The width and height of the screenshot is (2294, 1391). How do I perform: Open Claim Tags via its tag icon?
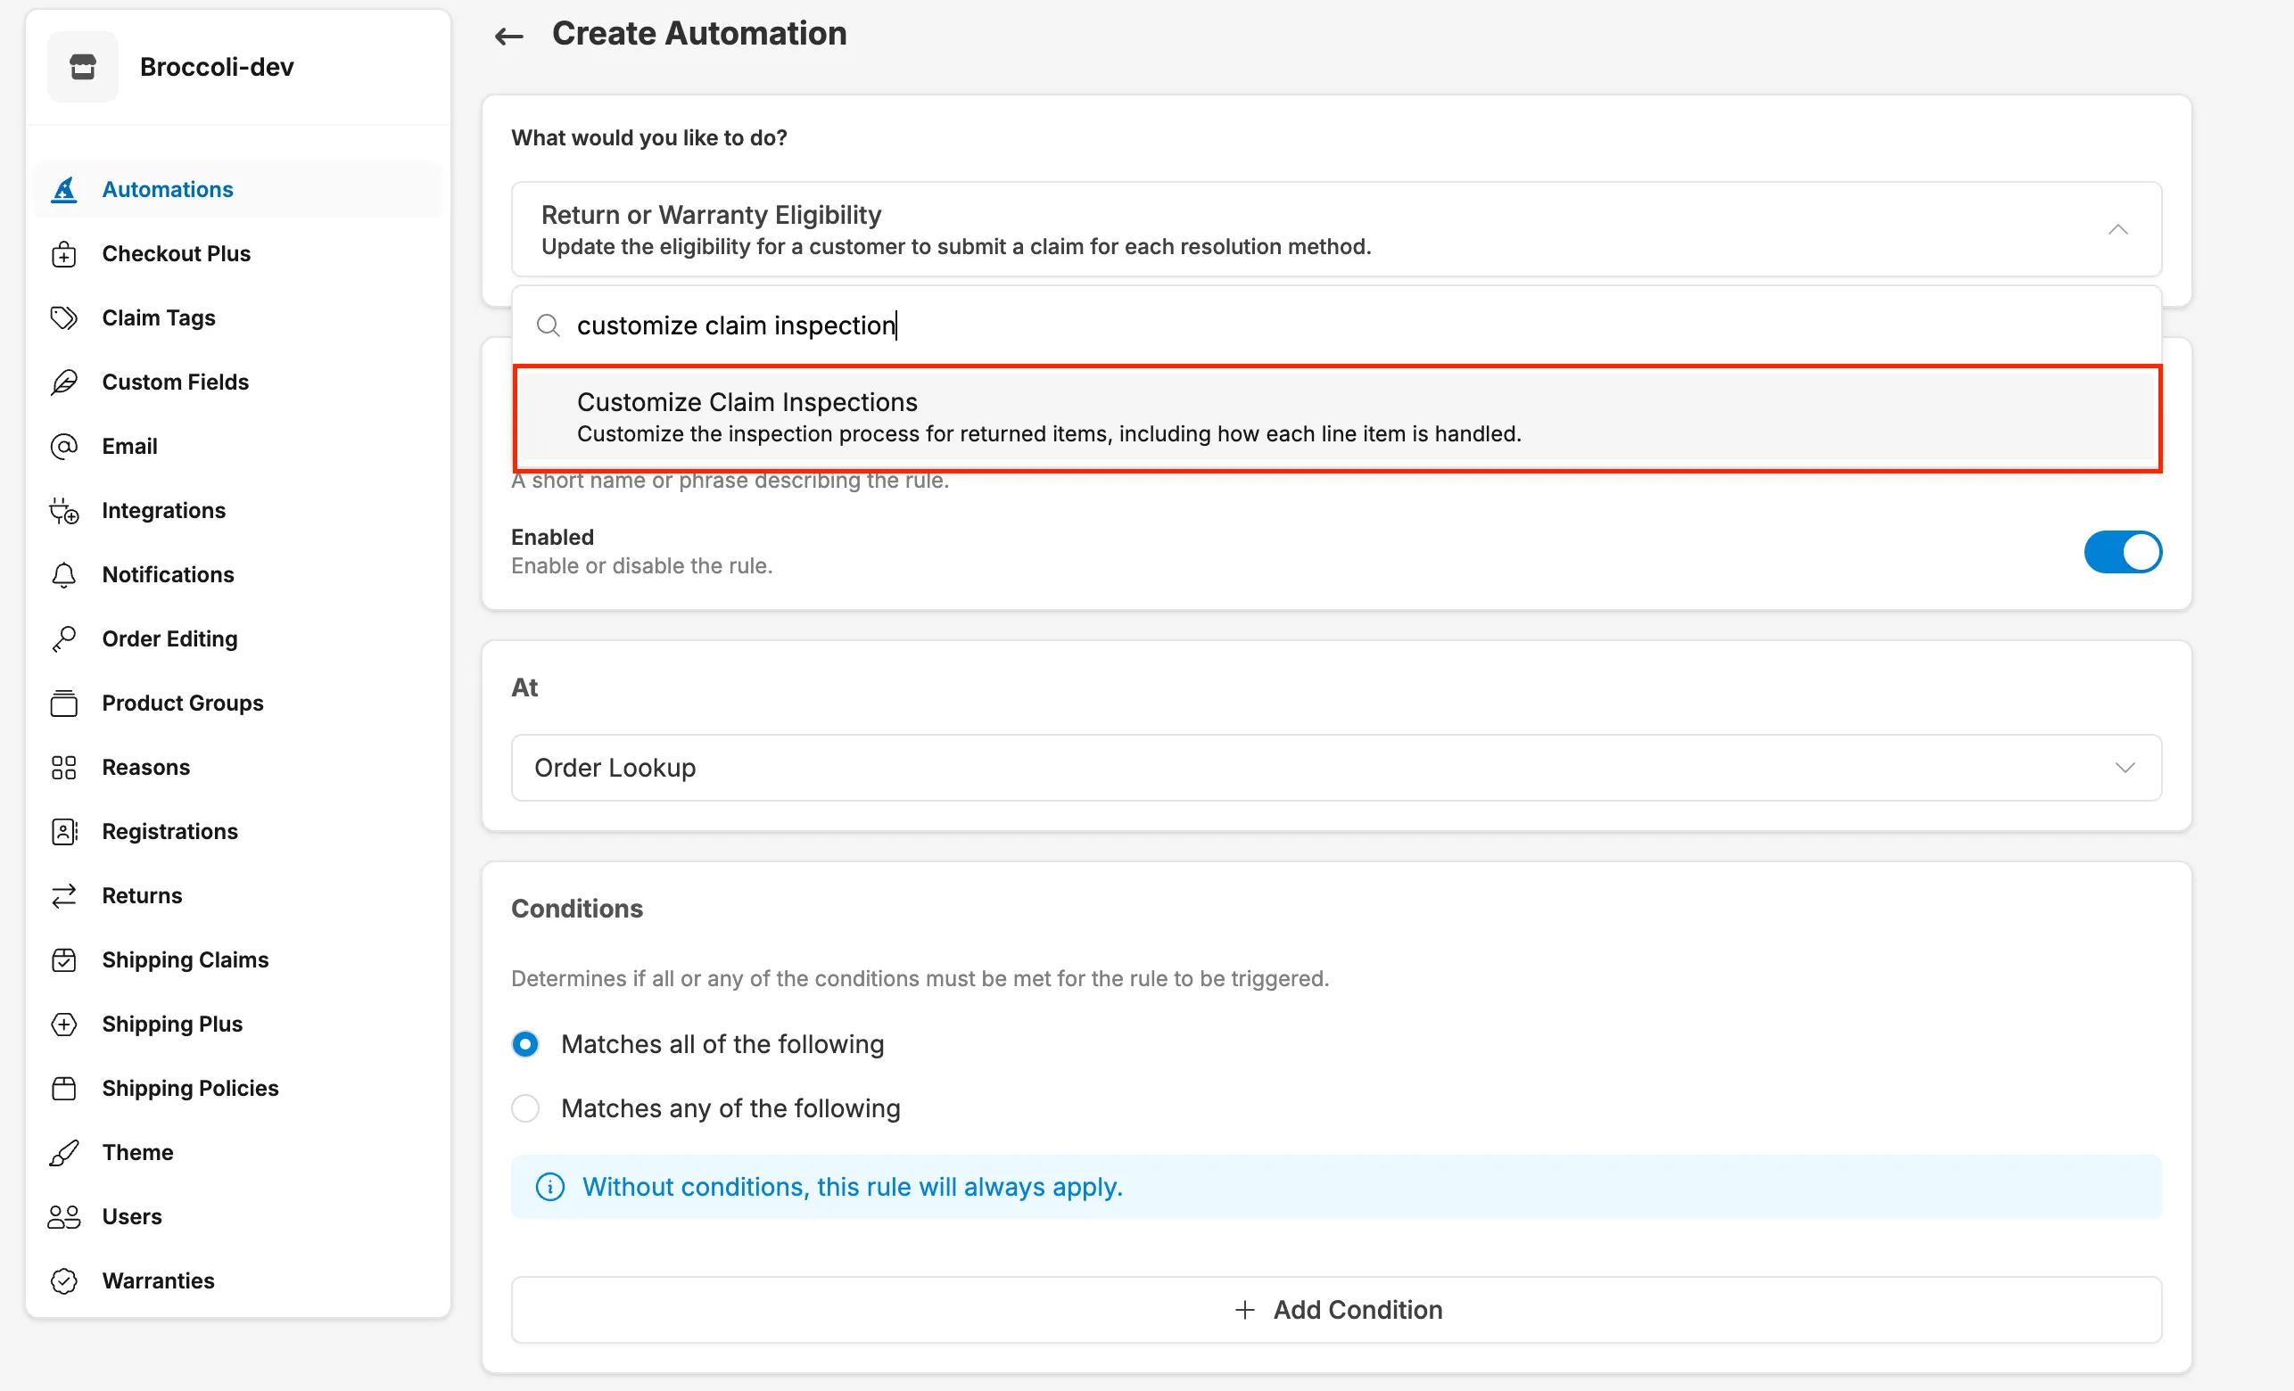(63, 318)
